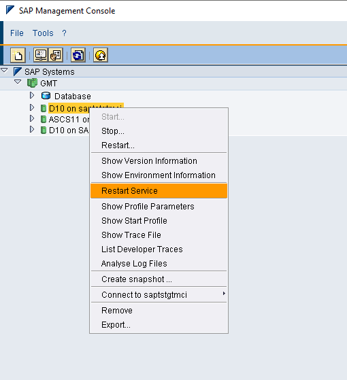Expand the ASCS11 instance node

pos(32,118)
